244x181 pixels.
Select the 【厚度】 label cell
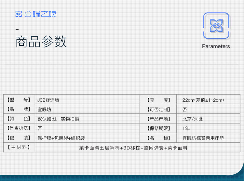158,100
